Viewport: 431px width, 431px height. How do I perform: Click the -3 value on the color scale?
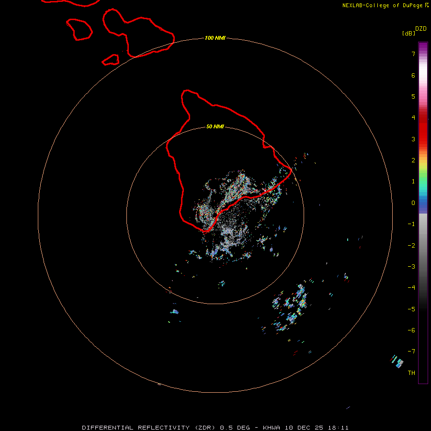click(x=411, y=267)
